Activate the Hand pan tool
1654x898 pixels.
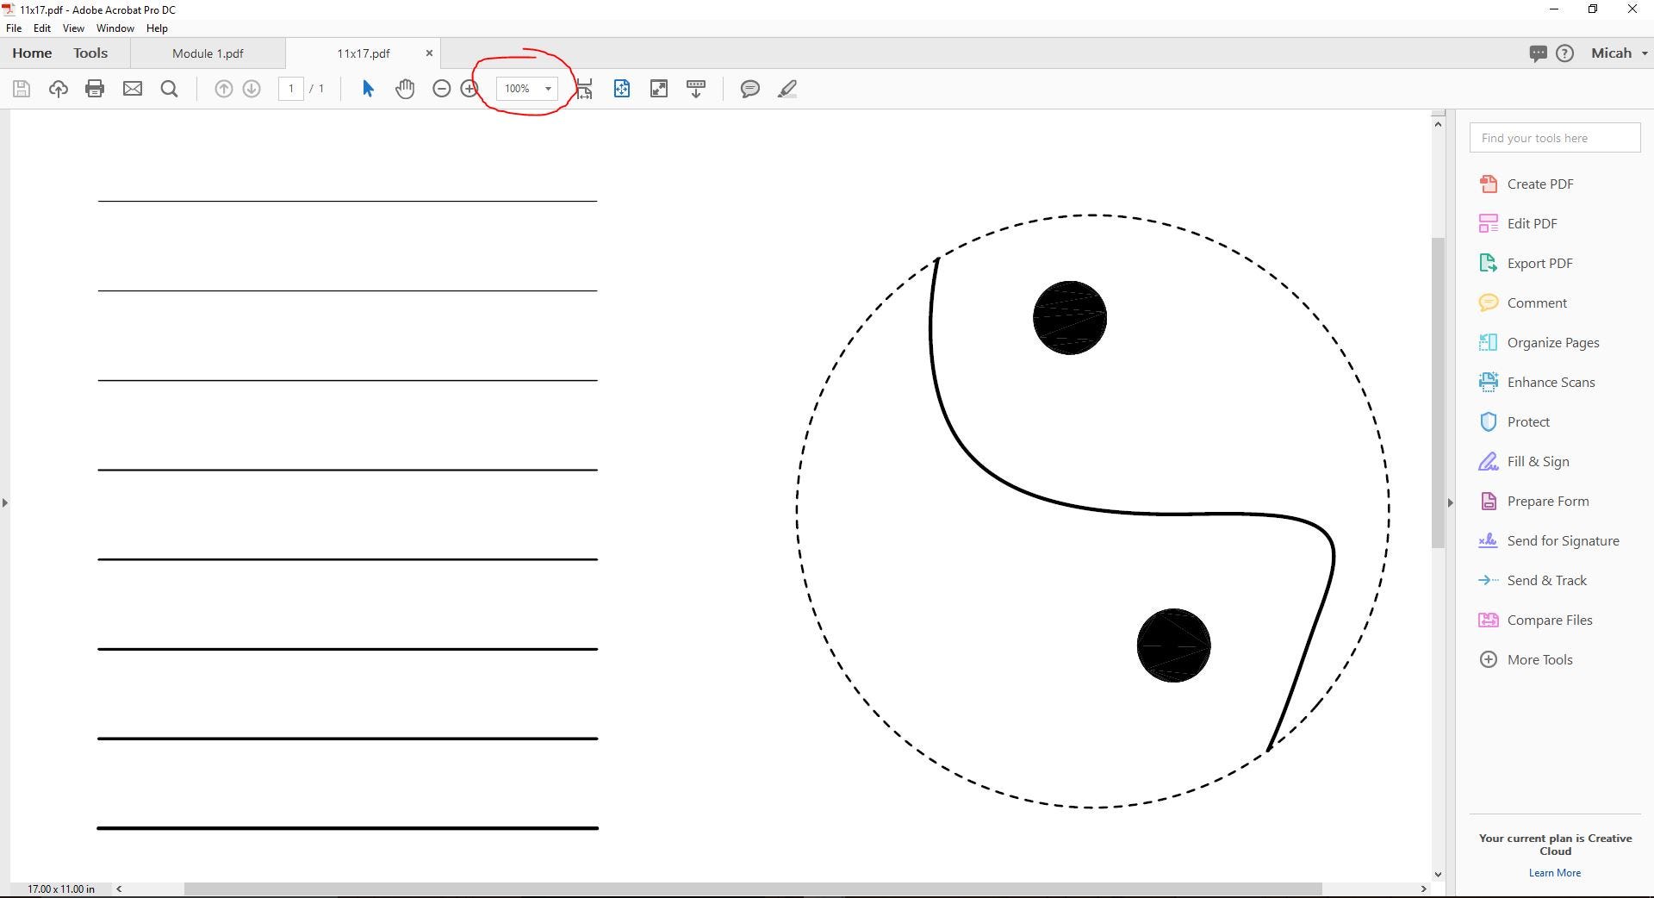point(405,89)
